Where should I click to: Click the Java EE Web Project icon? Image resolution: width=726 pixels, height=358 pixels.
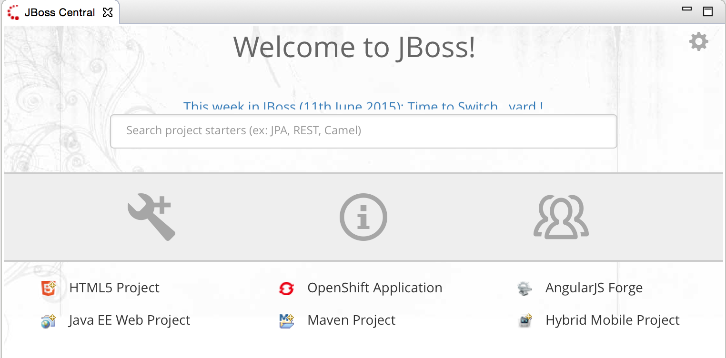(49, 321)
